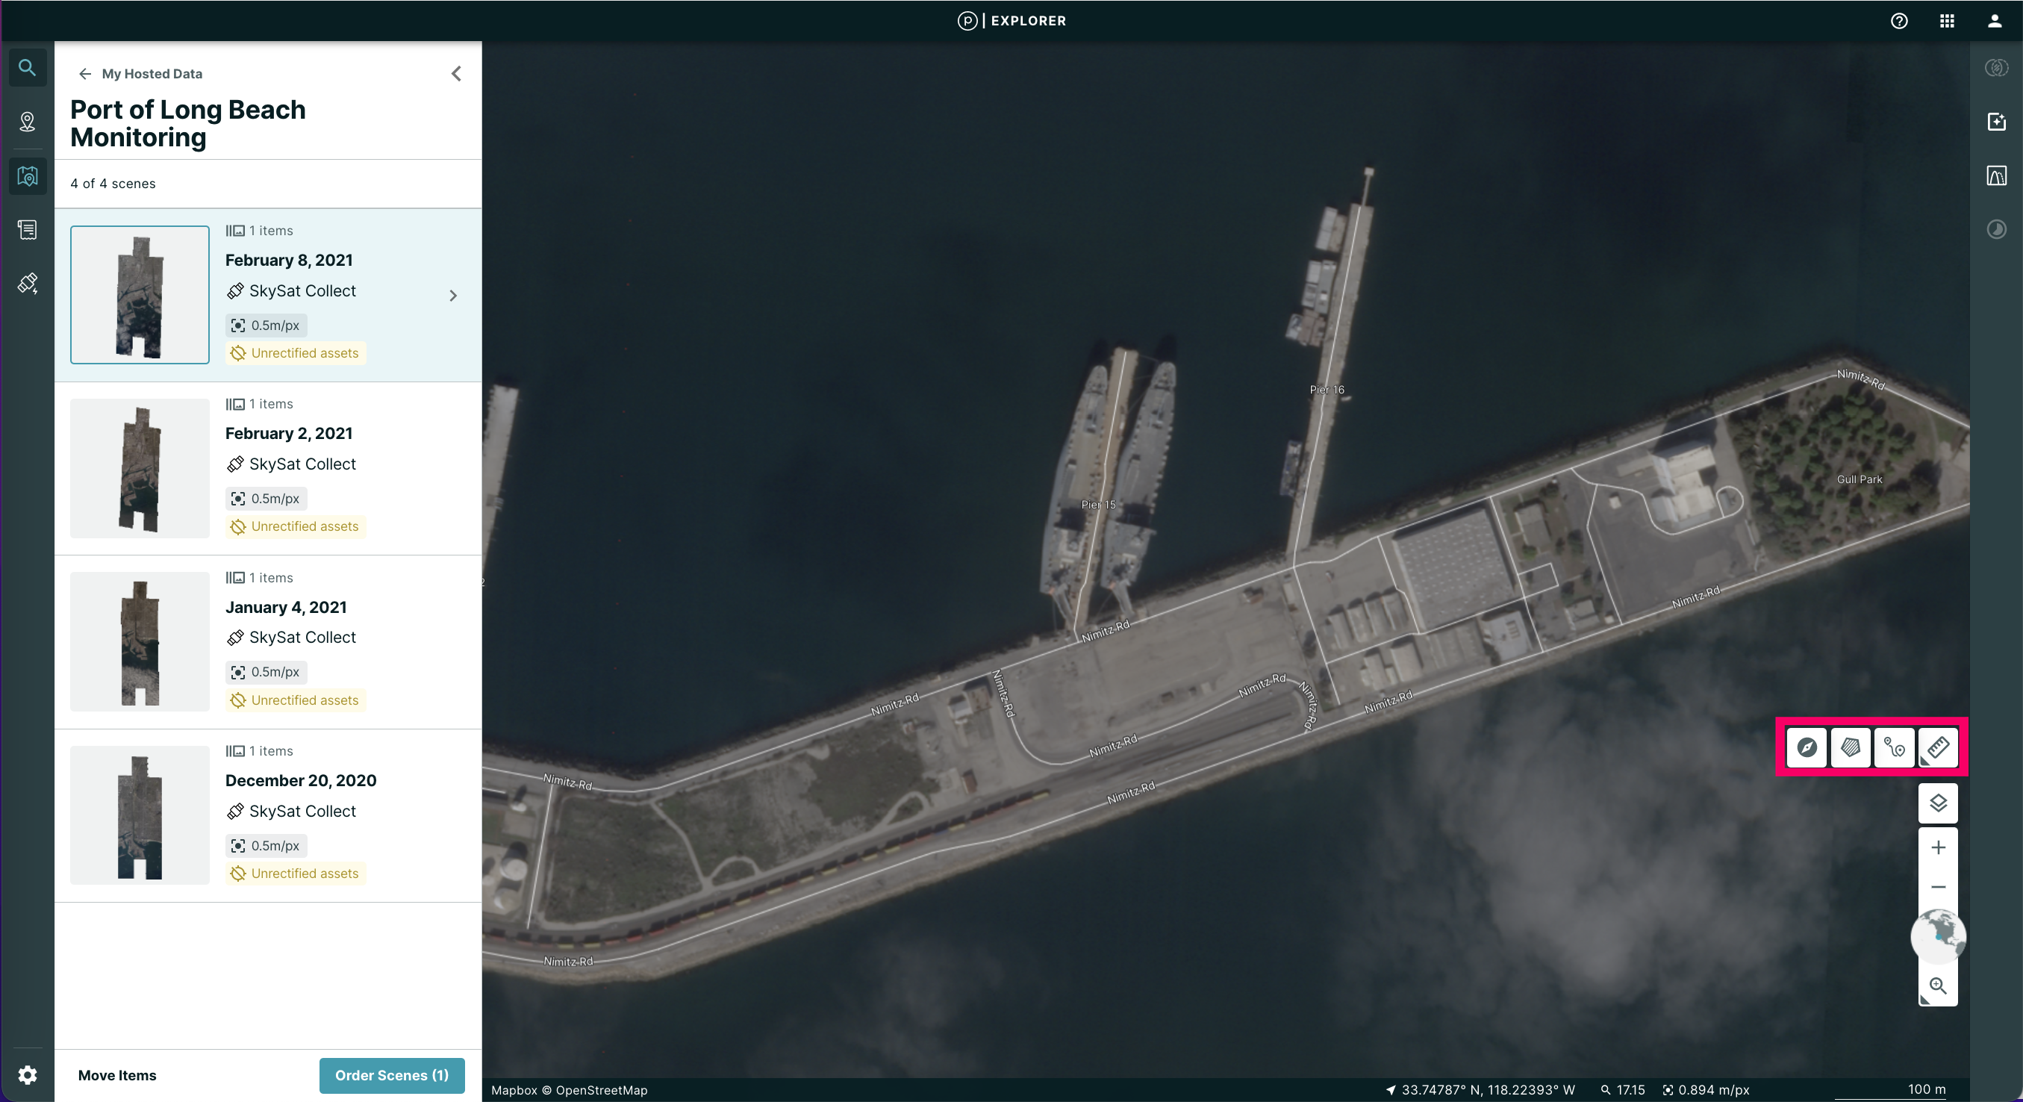Image resolution: width=2023 pixels, height=1102 pixels.
Task: Select the polygon drawing tool
Action: [x=1851, y=747]
